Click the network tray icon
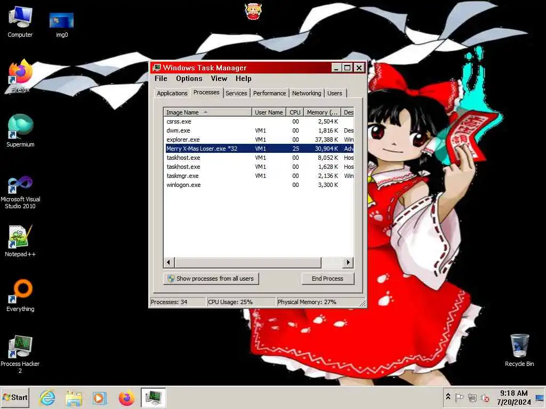 (x=472, y=397)
